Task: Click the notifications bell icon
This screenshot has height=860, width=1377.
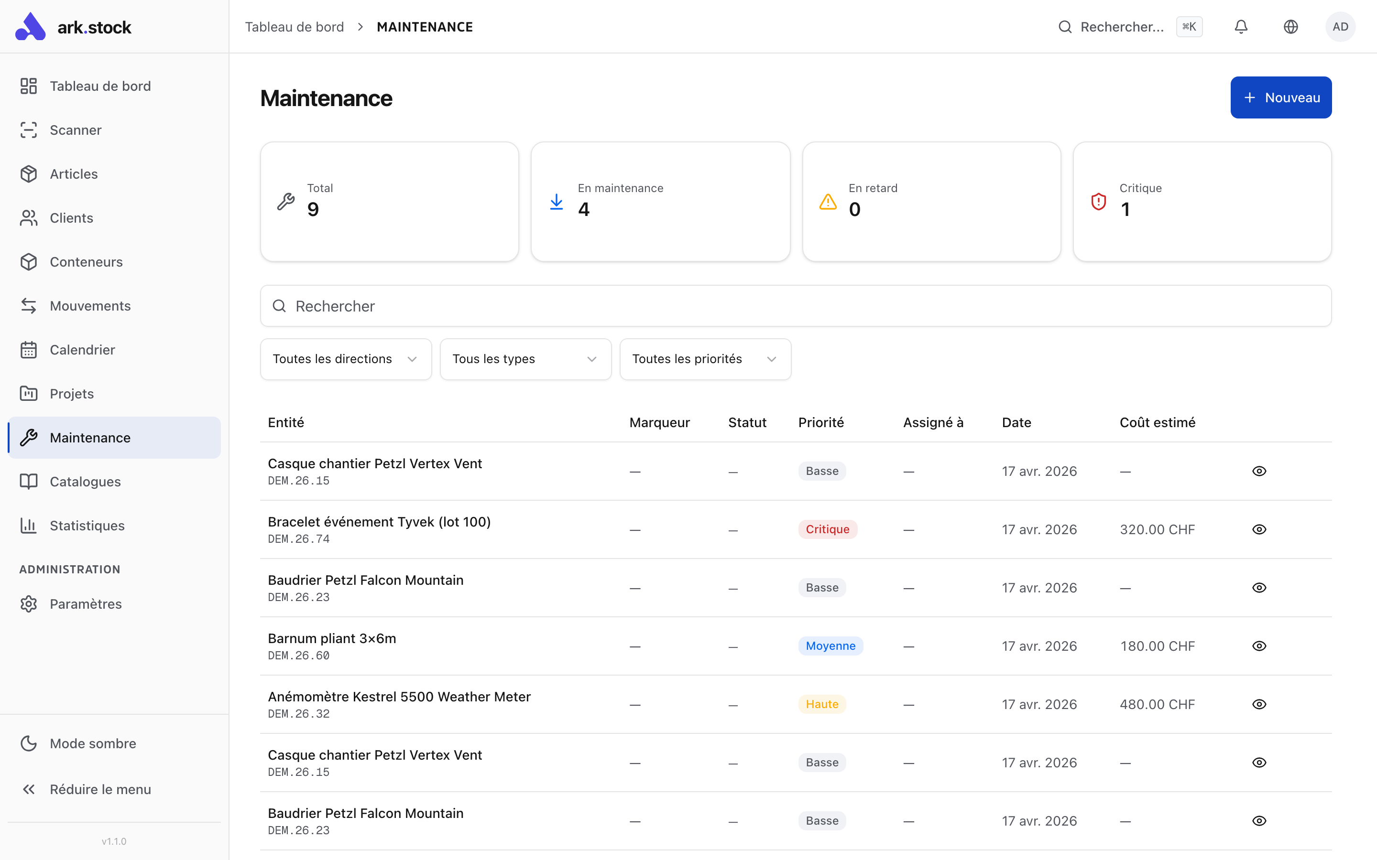Action: pos(1240,27)
